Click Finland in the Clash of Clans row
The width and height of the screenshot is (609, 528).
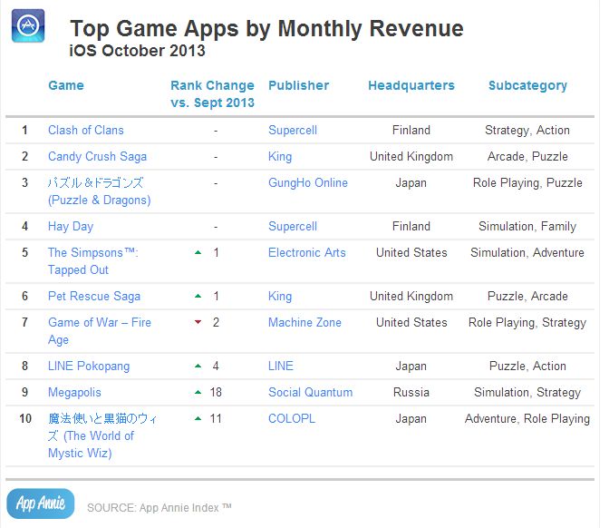[x=411, y=130]
